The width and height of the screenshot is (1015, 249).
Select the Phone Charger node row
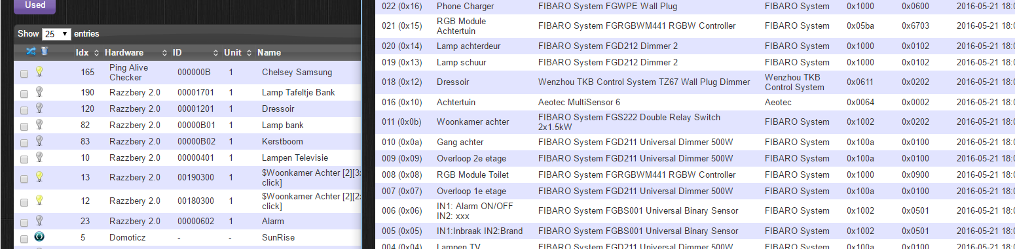695,7
